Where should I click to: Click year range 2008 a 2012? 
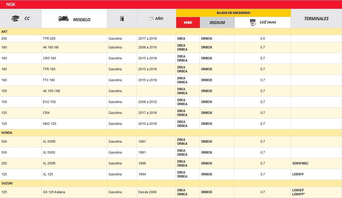pyautogui.click(x=147, y=102)
